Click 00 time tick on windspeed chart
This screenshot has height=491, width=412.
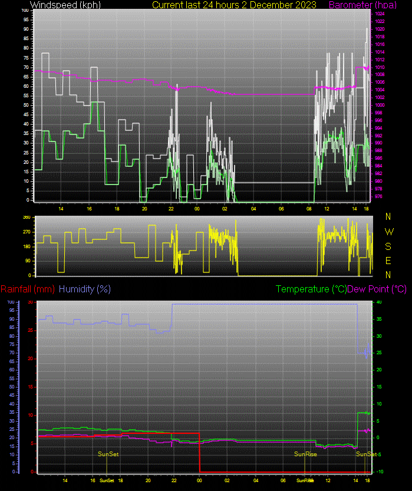(197, 209)
